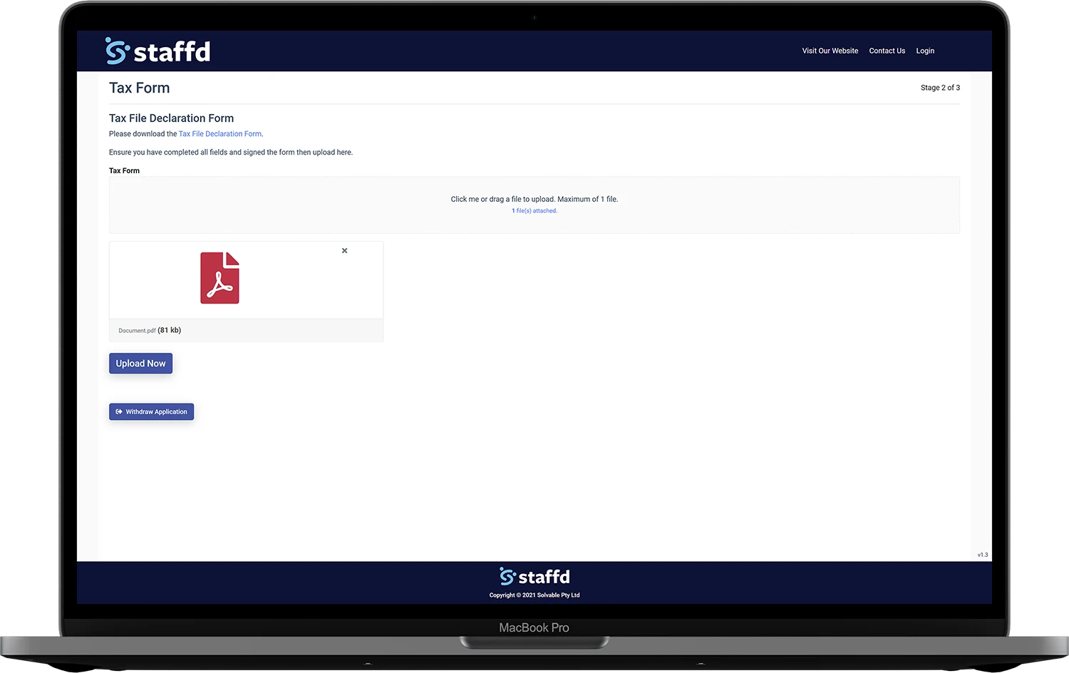Click the v1.3 version label

tap(982, 555)
